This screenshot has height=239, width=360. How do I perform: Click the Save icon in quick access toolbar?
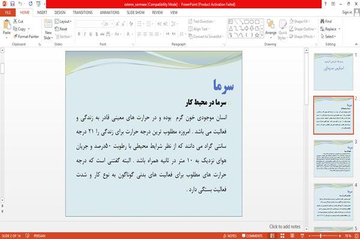point(13,4)
